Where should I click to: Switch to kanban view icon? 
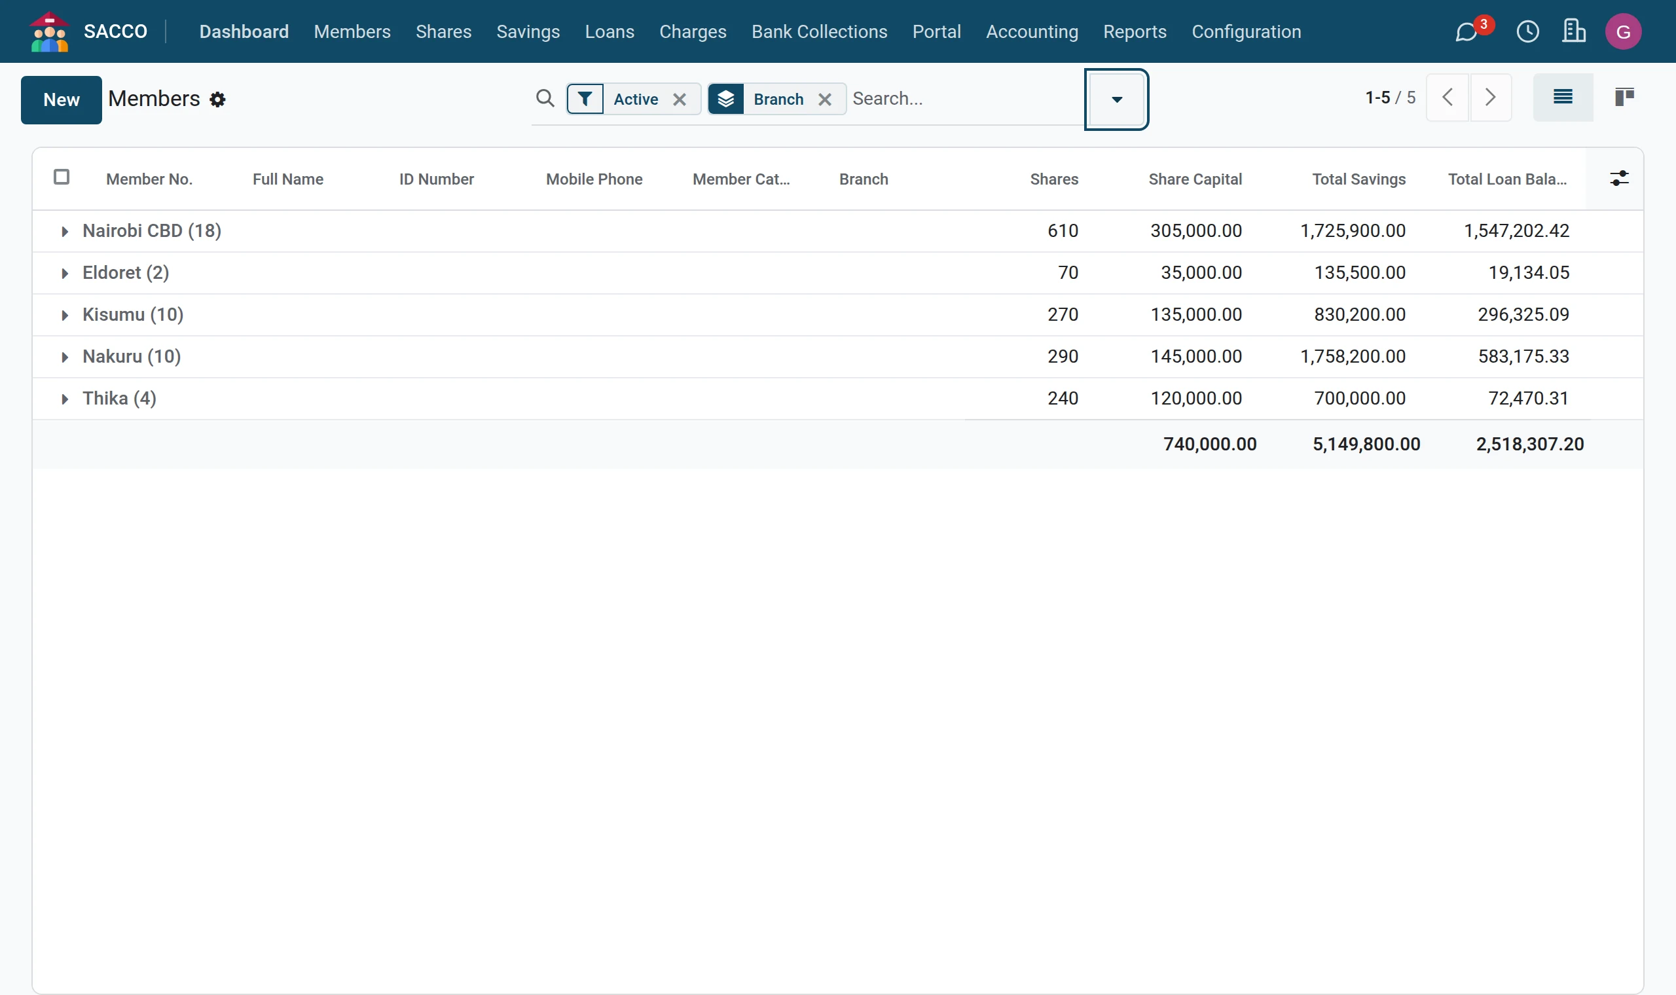tap(1624, 98)
